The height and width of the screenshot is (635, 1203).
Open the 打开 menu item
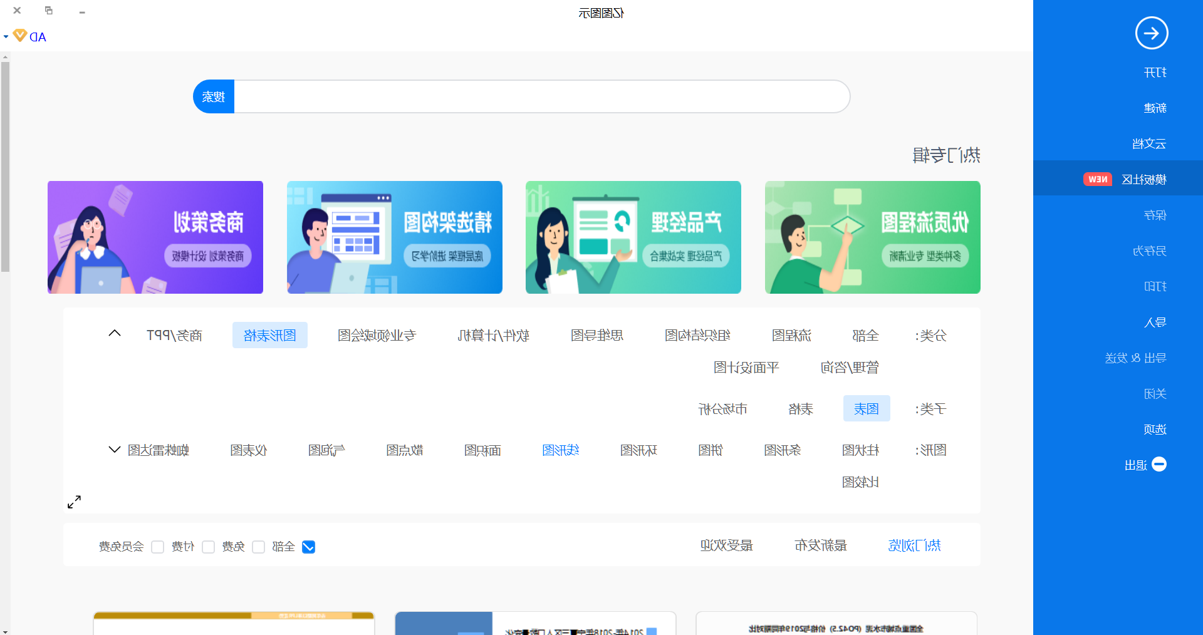click(1155, 73)
